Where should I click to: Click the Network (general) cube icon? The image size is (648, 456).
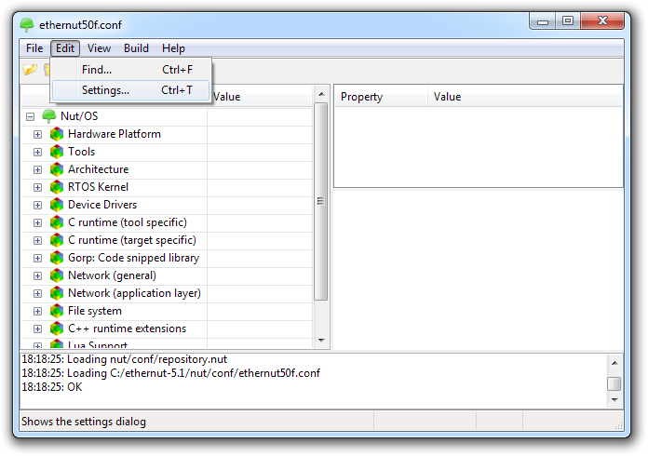tap(57, 275)
